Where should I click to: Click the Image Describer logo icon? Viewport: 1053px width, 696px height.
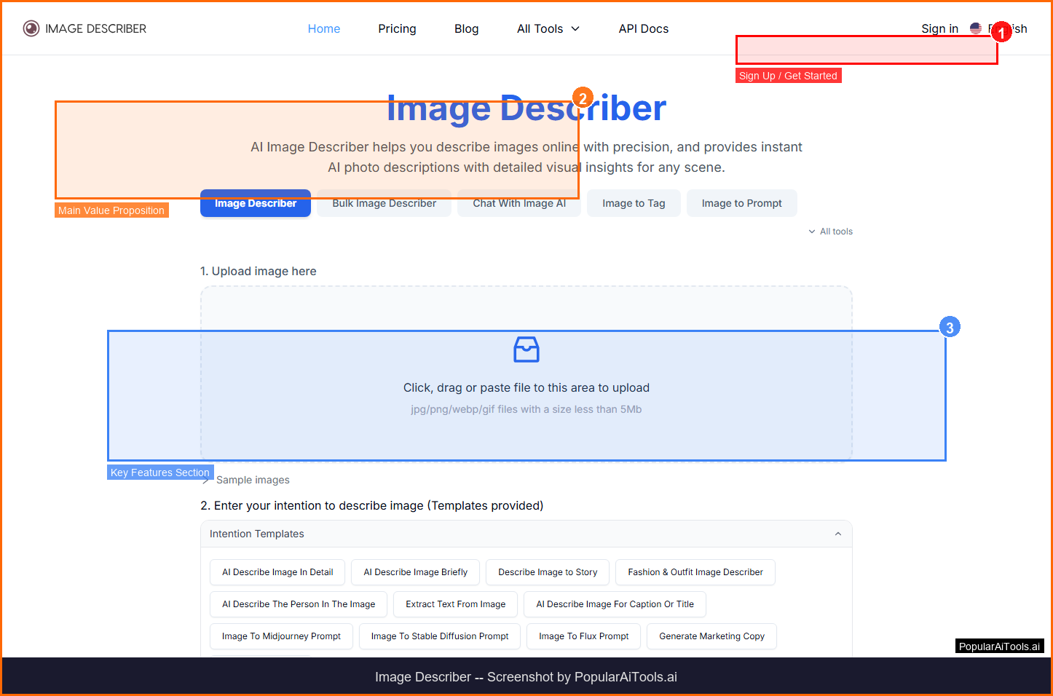(x=31, y=28)
